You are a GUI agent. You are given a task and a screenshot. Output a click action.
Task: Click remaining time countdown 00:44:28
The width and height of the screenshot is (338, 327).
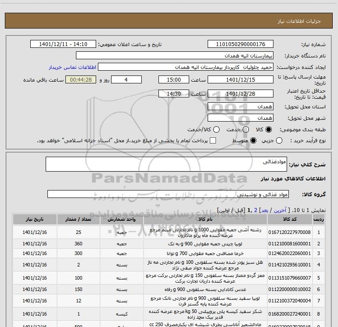[81, 79]
